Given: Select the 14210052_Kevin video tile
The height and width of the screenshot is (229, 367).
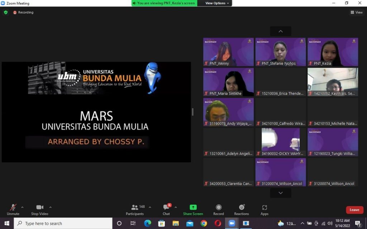Looking at the screenshot, I should pyautogui.click(x=333, y=82).
